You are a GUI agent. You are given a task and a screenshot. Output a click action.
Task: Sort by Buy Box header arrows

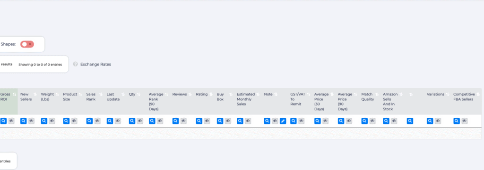tap(231, 94)
